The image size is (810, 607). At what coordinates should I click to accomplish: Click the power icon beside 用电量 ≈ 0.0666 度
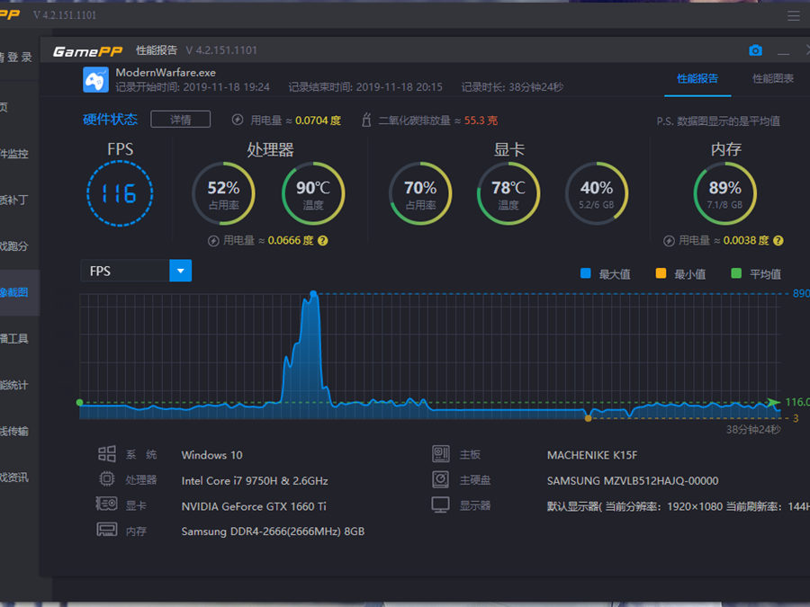coord(213,240)
